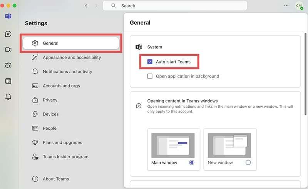Screen dimensions: 308x189
Task: Click the General panel vertical scrollbar
Action: [305, 74]
